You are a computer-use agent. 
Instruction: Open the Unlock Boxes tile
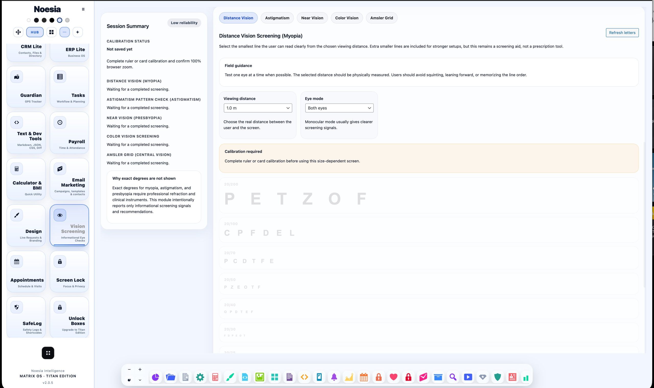pyautogui.click(x=69, y=317)
